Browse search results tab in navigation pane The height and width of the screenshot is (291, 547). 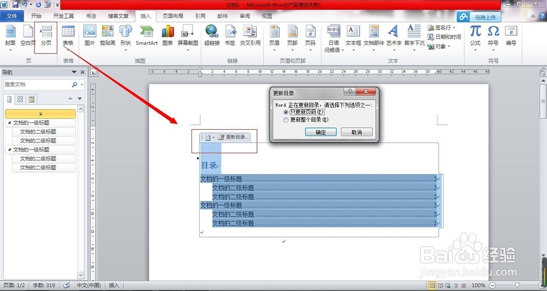click(x=31, y=100)
